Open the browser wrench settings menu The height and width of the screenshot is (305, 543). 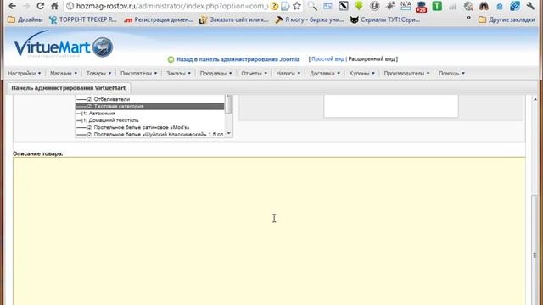point(530,6)
